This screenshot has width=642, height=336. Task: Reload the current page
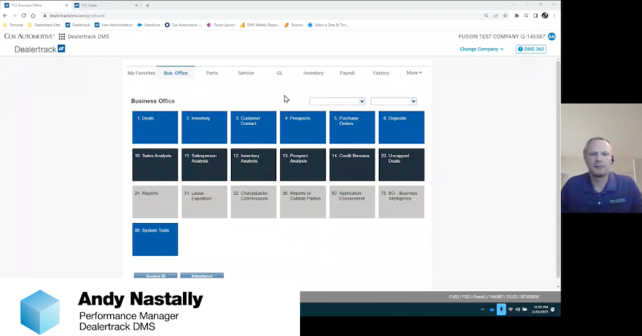[x=24, y=15]
